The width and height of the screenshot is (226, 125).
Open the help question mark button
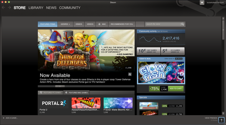point(221,120)
